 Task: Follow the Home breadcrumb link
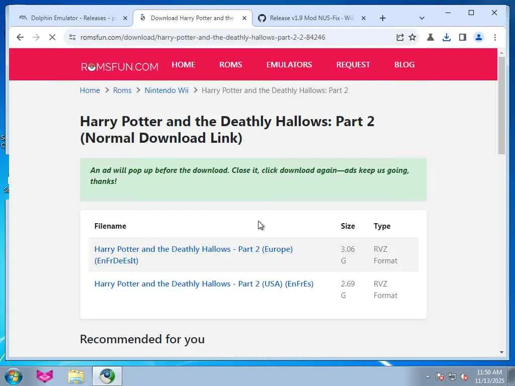90,90
